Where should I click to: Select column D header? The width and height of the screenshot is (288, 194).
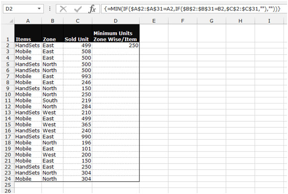click(116, 21)
